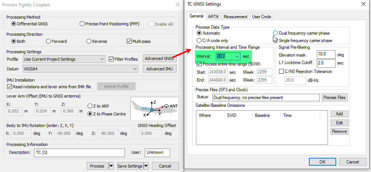
Task: Select Z to ARP radio button
Action: click(98, 106)
